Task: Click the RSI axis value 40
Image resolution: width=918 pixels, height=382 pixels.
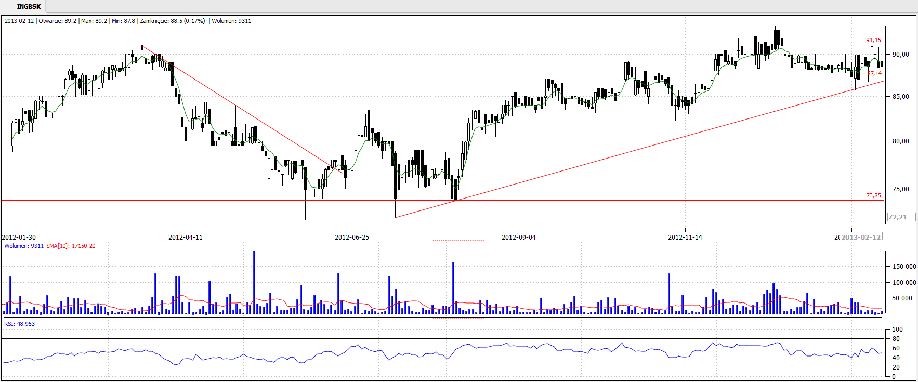Action: (x=896, y=358)
